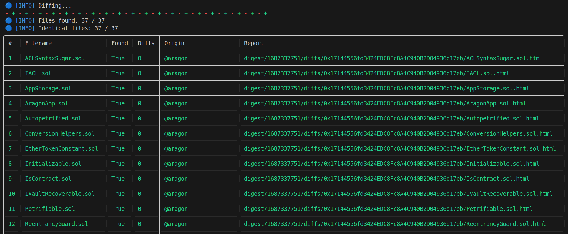Click the diffs count 0 for IVaultRecoverable.sol

pos(140,194)
